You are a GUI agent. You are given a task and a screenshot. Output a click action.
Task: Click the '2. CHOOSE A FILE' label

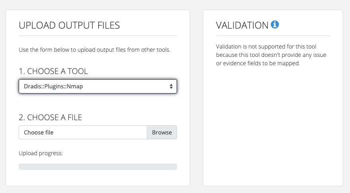click(x=51, y=117)
